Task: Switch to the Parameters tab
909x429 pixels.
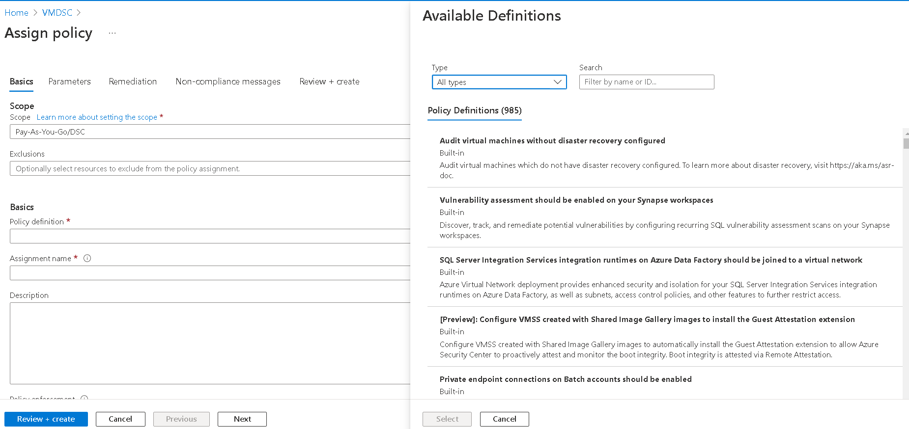Action: coord(69,81)
